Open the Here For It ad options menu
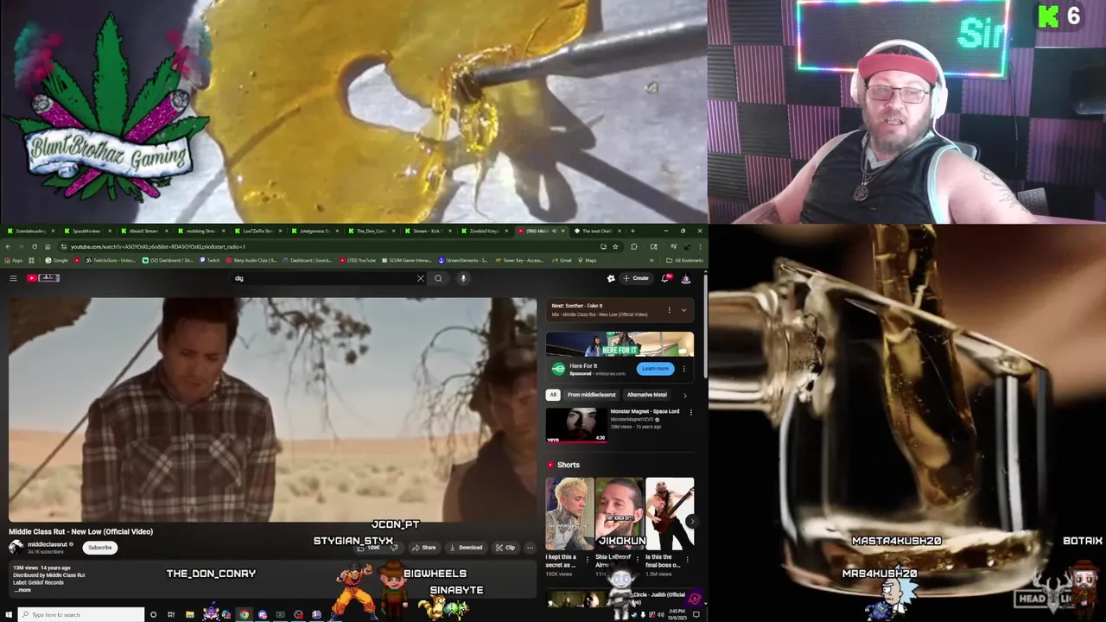The height and width of the screenshot is (622, 1106). click(684, 369)
